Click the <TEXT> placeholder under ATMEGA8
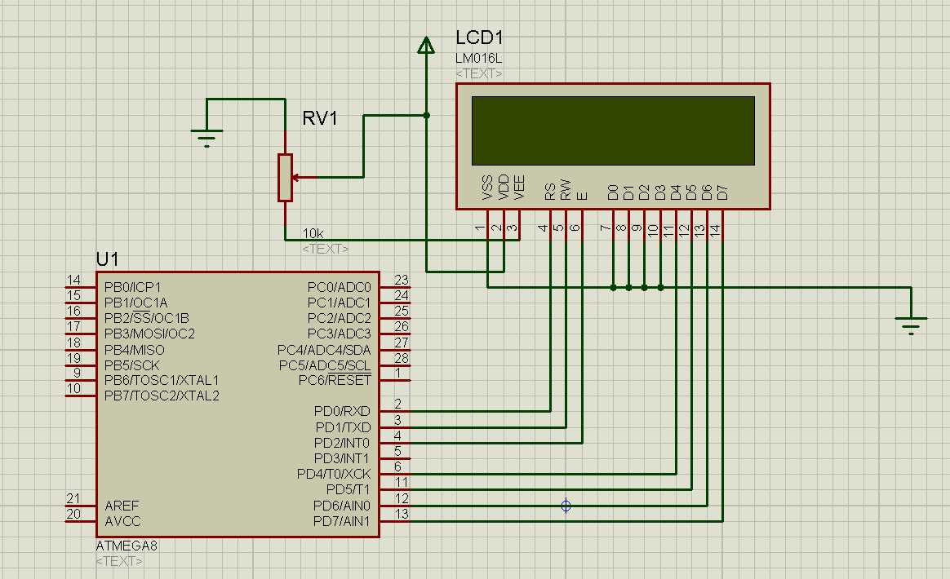The image size is (950, 579). tap(119, 561)
